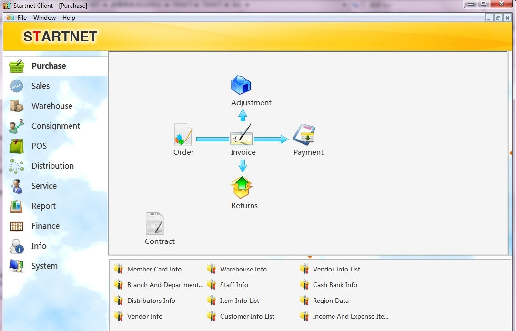
Task: Collapse bottom panel with orange down arrow
Action: coord(310,257)
